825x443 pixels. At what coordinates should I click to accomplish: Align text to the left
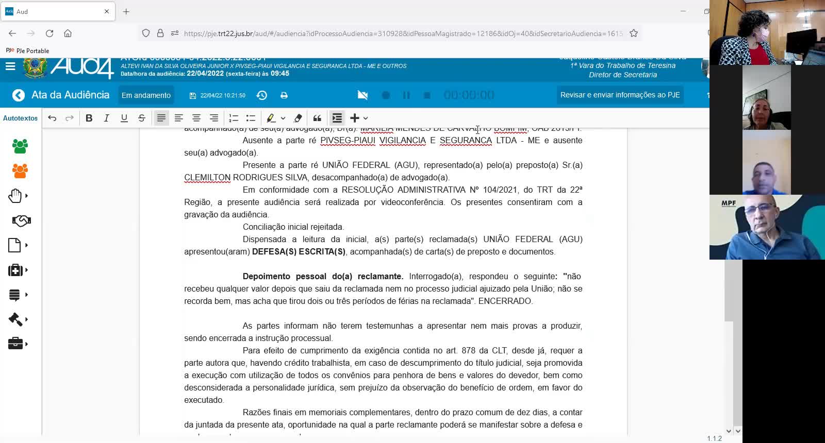click(179, 118)
